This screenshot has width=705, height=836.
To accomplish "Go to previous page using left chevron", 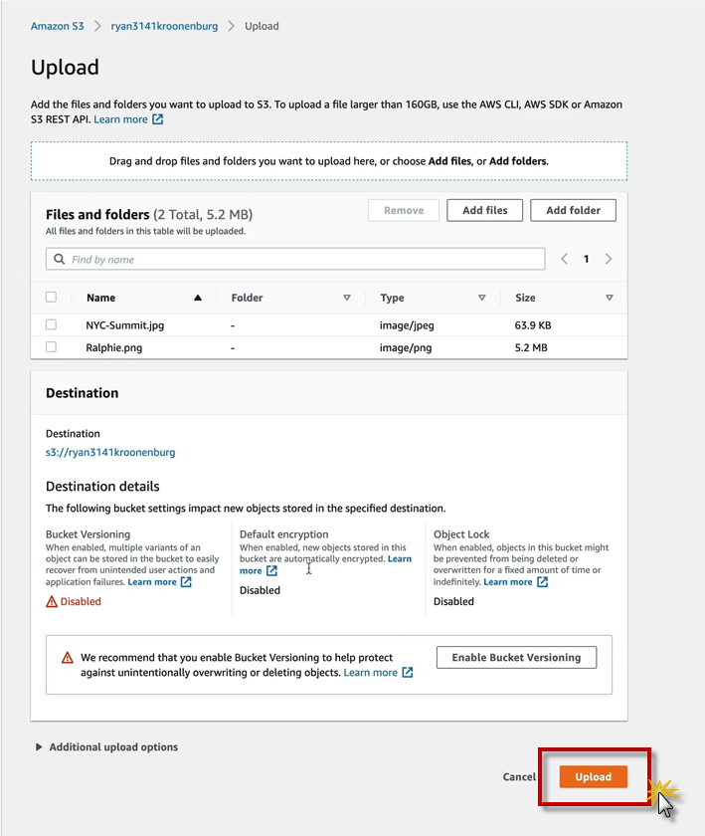I will (565, 259).
